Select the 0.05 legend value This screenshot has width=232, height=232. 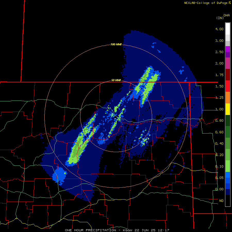pyautogui.click(x=219, y=178)
